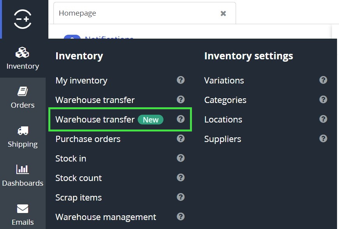339x229 pixels.
Task: Click help icon beside Stock count
Action: [x=181, y=178]
